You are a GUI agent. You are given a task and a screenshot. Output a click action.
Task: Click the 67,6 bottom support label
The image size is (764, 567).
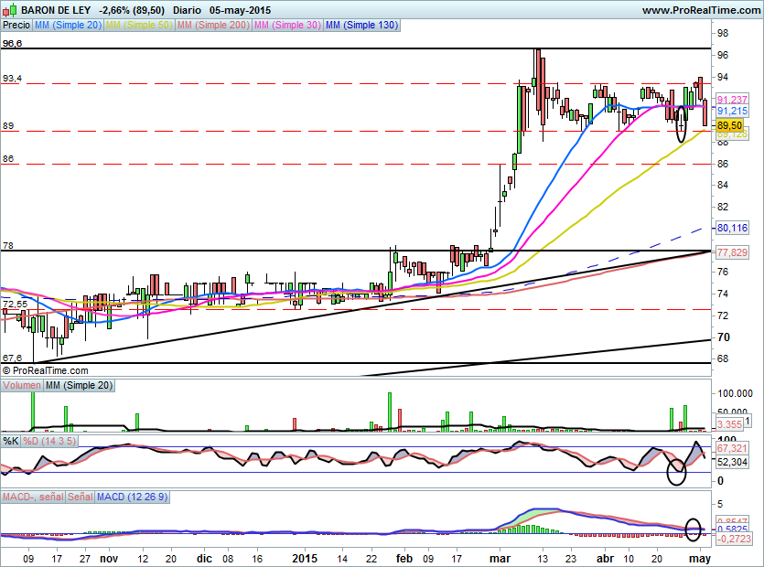pos(12,358)
